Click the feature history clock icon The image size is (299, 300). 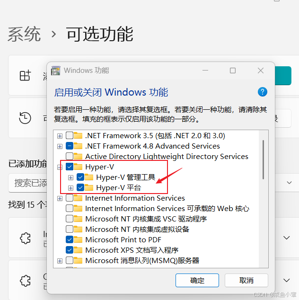pyautogui.click(x=25, y=118)
